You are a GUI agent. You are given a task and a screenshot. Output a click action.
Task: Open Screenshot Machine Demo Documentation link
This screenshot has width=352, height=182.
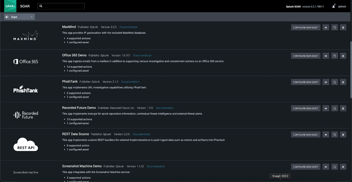pyautogui.click(x=156, y=166)
